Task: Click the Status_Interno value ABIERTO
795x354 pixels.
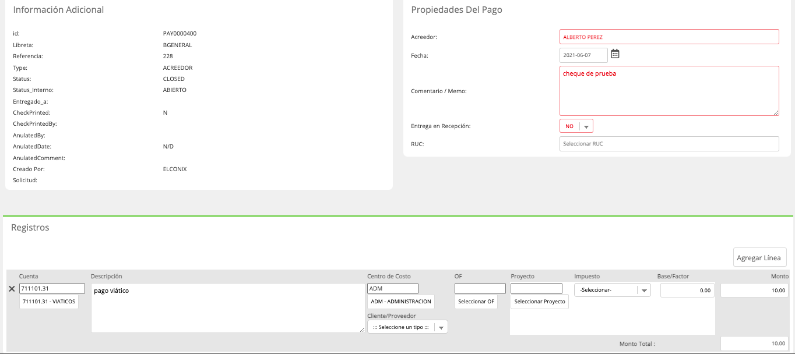Action: pos(175,90)
